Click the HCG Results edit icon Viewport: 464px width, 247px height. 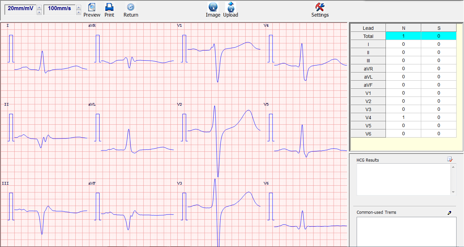pos(450,159)
